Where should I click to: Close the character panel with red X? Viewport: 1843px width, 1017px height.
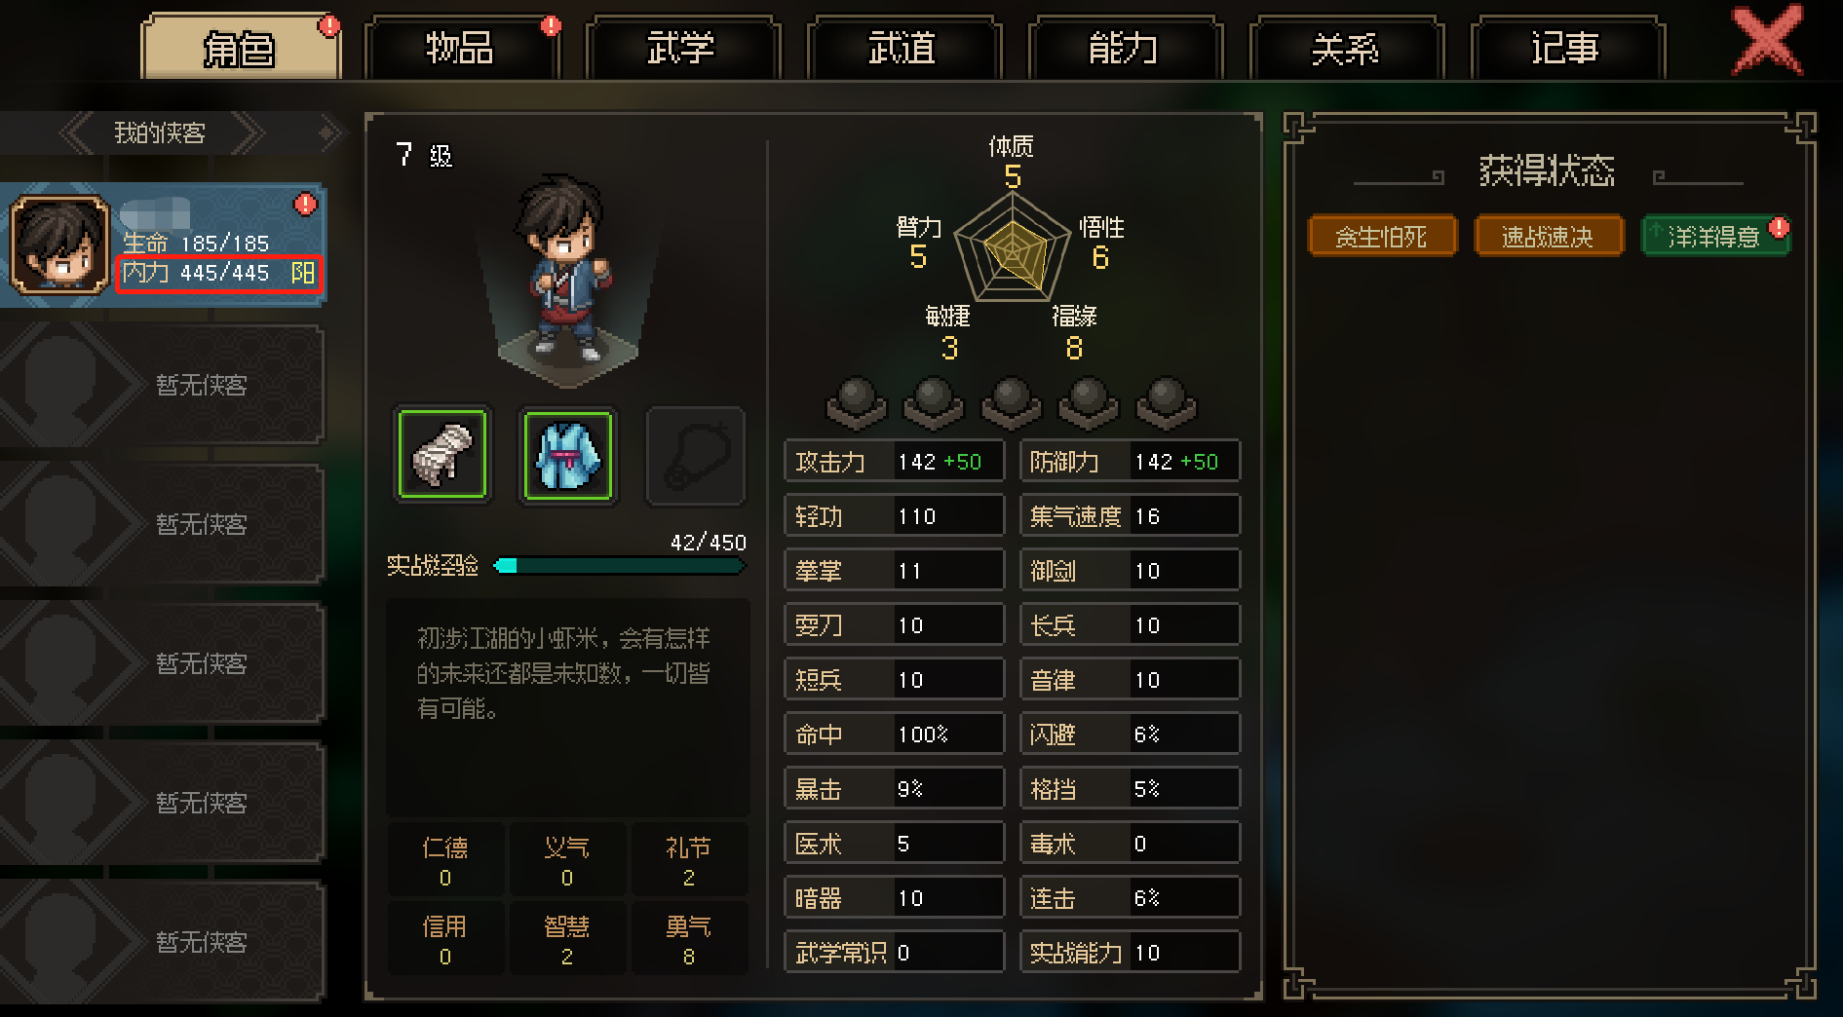[x=1767, y=41]
